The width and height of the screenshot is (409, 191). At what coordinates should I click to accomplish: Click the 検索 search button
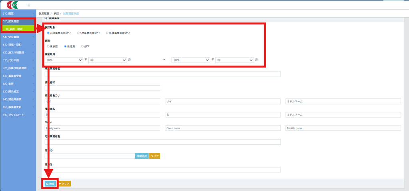click(x=50, y=184)
